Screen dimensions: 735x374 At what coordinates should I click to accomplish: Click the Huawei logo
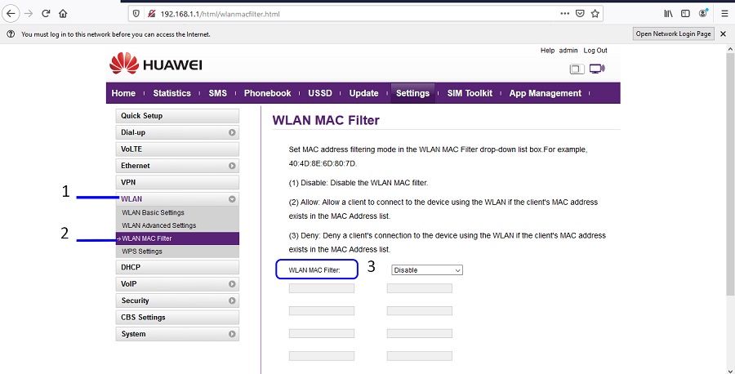pyautogui.click(x=156, y=64)
